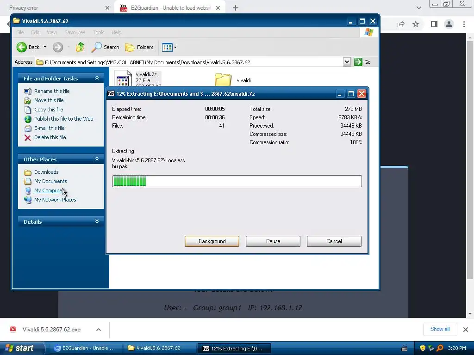Click Cancel in the extracting dialog
This screenshot has width=474, height=355.
334,241
